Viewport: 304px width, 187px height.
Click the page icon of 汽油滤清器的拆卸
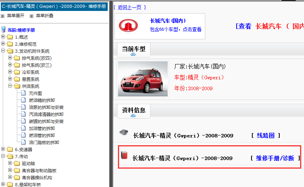click(24, 114)
